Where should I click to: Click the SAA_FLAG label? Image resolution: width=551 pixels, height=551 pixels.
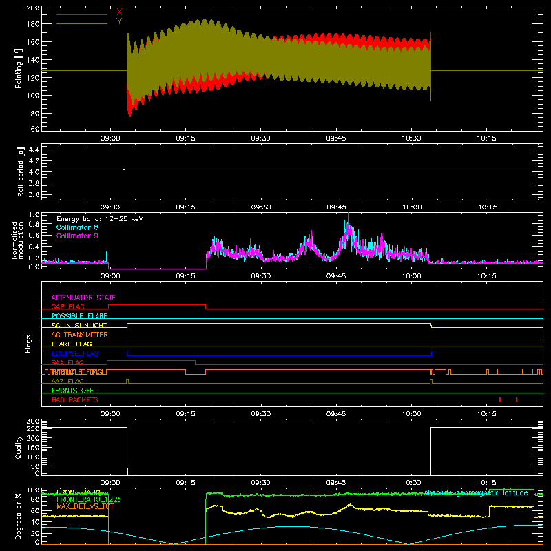67,362
